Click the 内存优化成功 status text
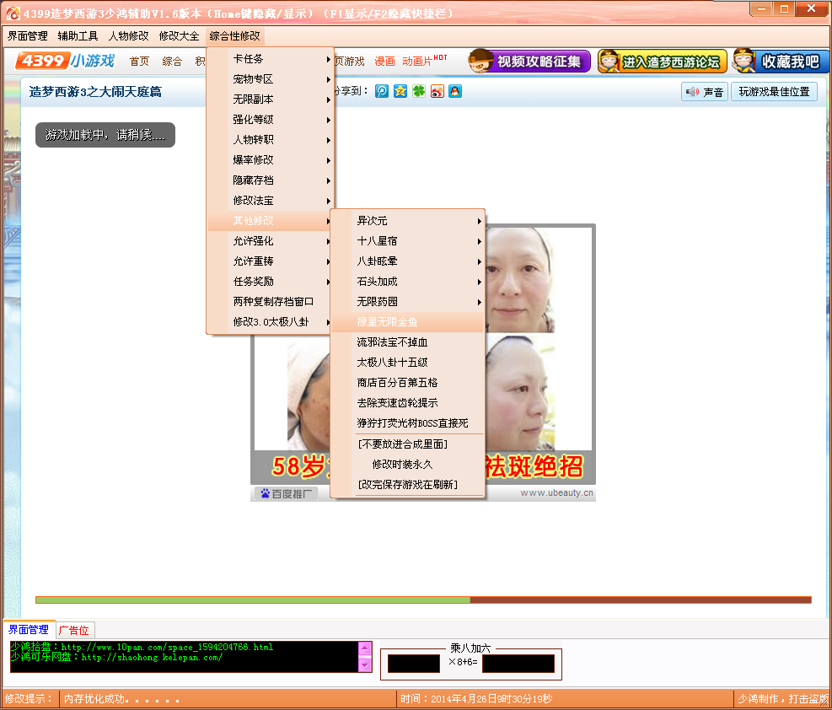The height and width of the screenshot is (710, 832). (x=121, y=699)
